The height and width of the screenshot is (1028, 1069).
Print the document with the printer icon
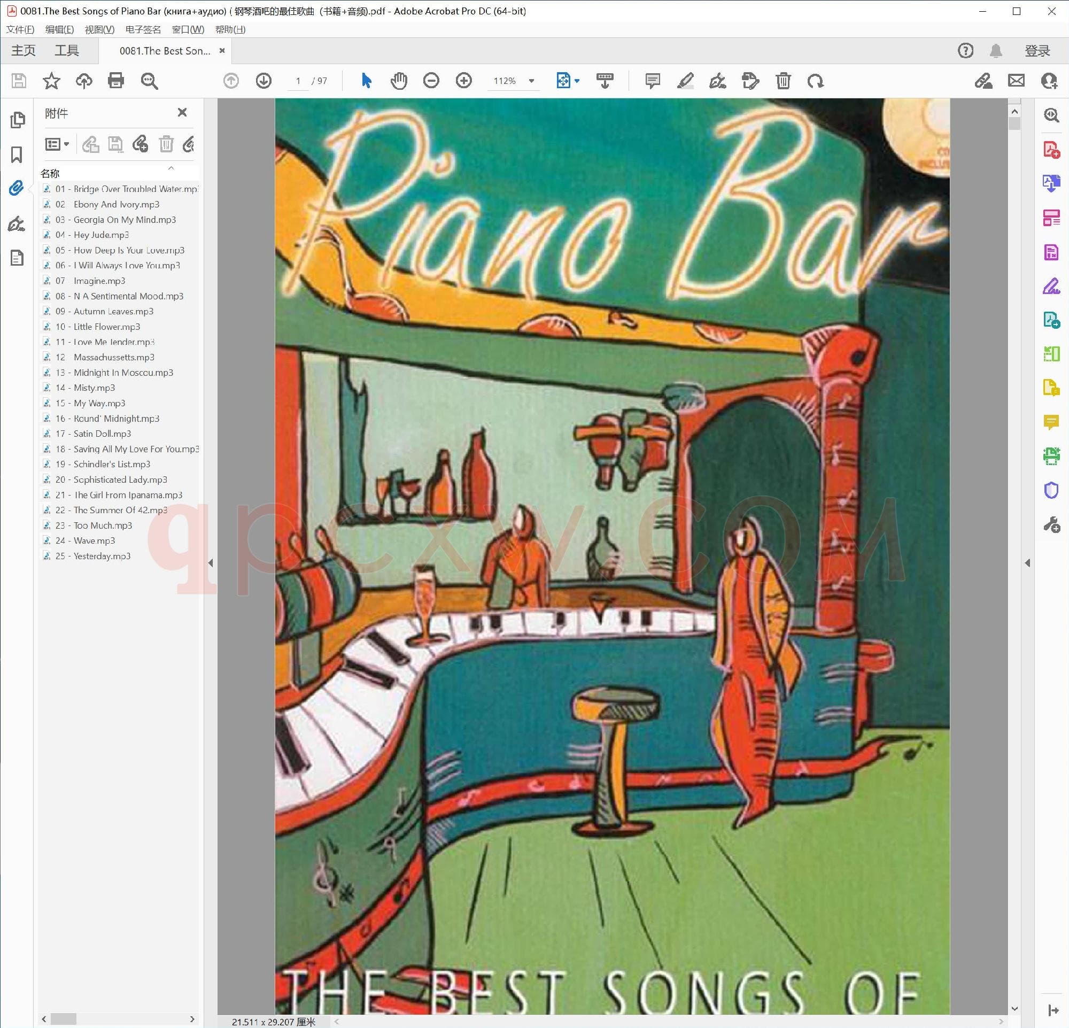point(115,81)
